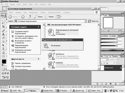Click the zoom percentage field 66,67%

(x=4, y=87)
